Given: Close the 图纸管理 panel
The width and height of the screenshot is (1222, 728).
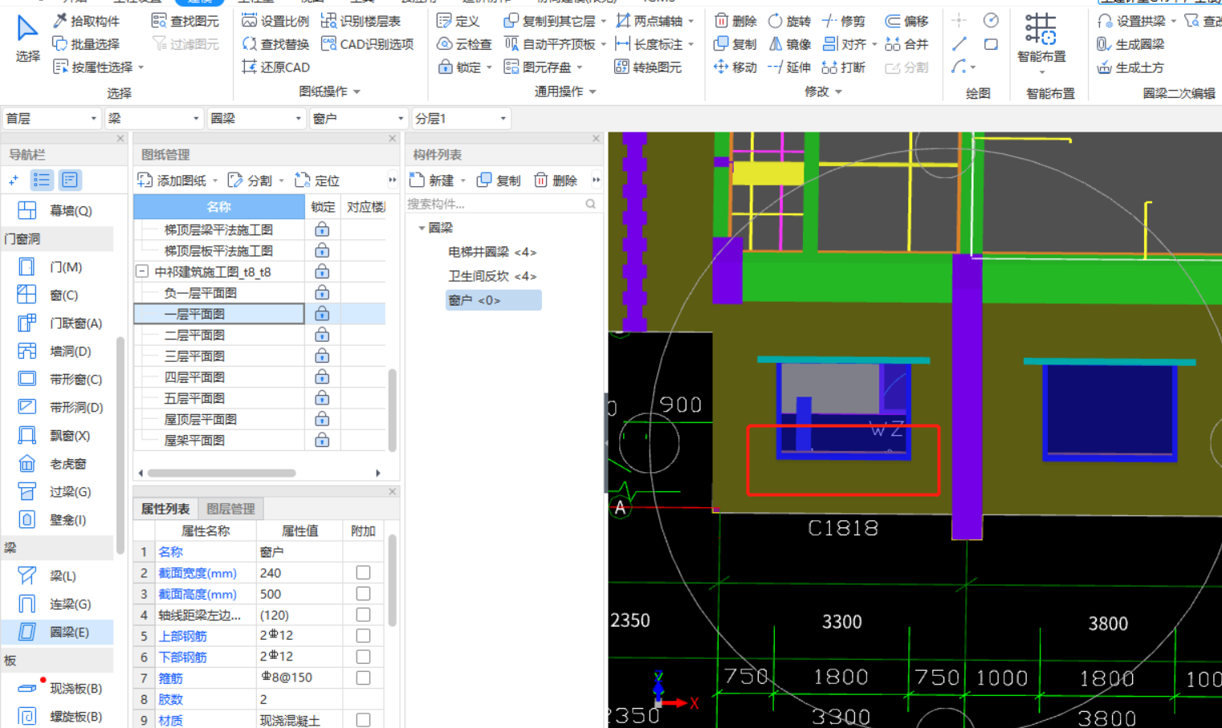Looking at the screenshot, I should click(393, 138).
